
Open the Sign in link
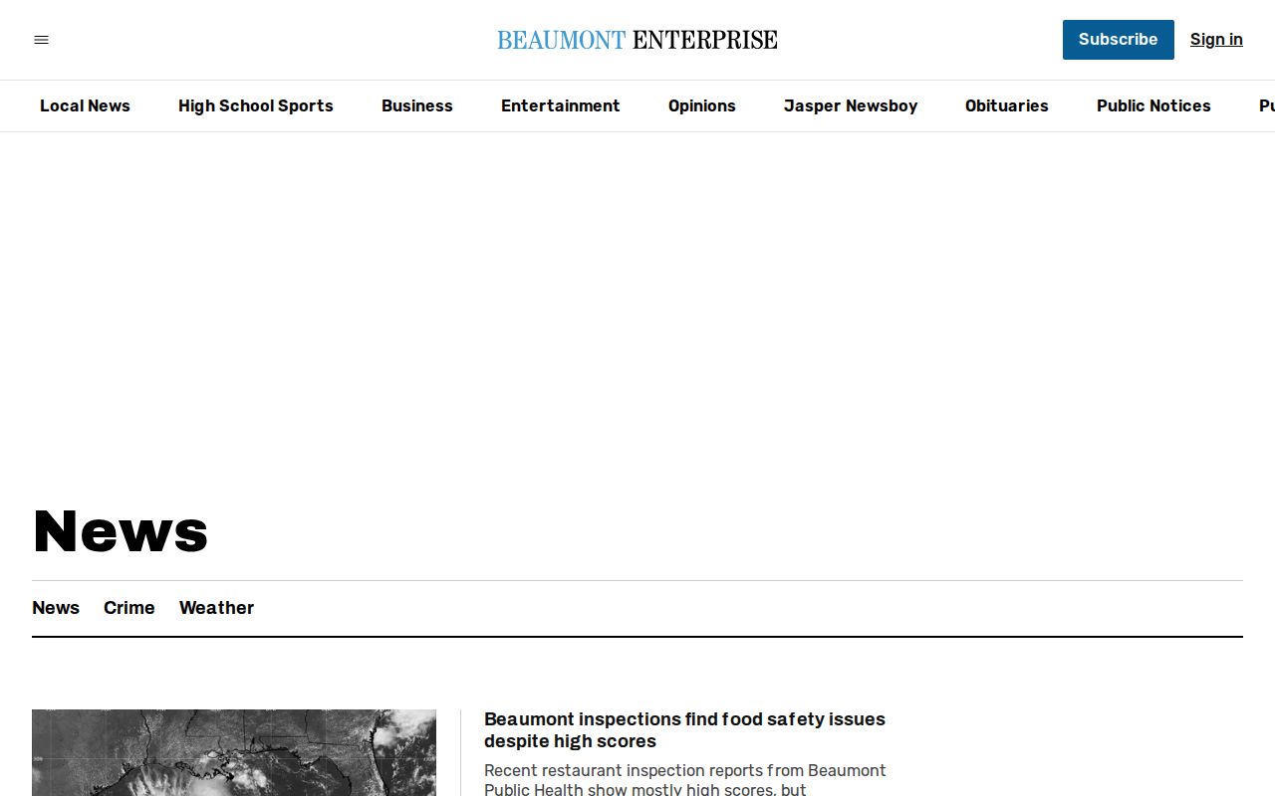point(1216,40)
